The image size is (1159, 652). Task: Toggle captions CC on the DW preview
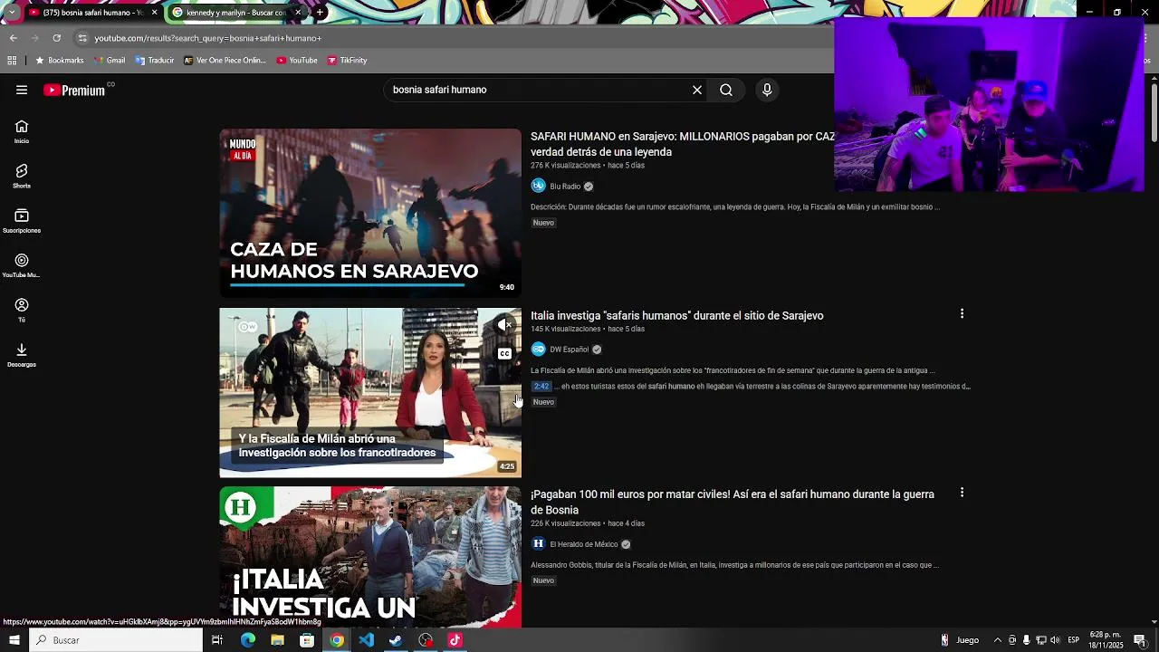pos(504,354)
